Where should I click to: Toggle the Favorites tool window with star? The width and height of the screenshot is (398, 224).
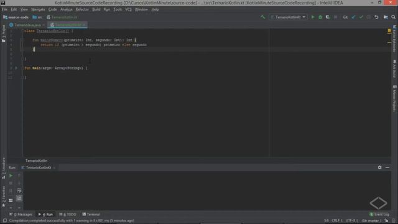point(4,197)
